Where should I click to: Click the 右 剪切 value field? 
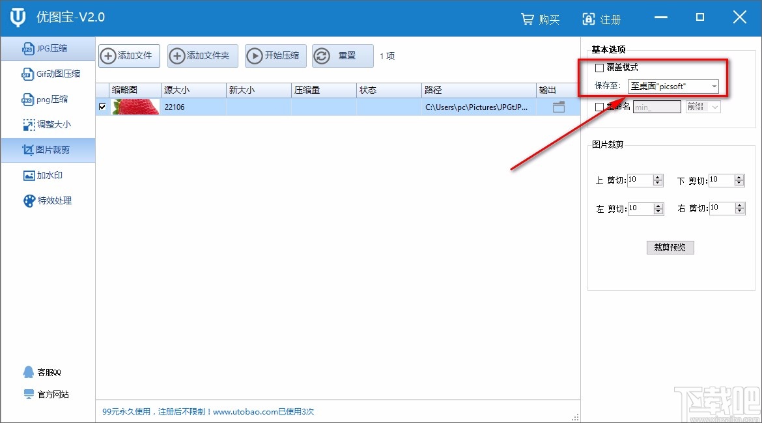pos(722,208)
